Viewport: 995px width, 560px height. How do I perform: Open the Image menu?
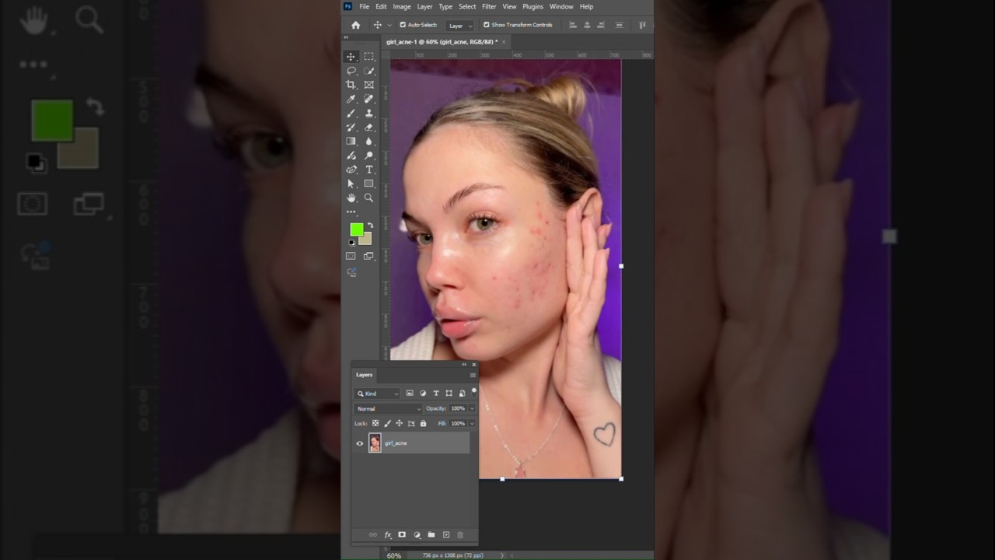(402, 6)
